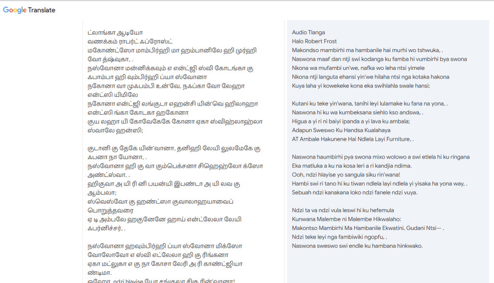Image resolution: width=494 pixels, height=283 pixels.
Task: Click the 'Audio Tlanga' line in the translation
Action: pos(308,32)
